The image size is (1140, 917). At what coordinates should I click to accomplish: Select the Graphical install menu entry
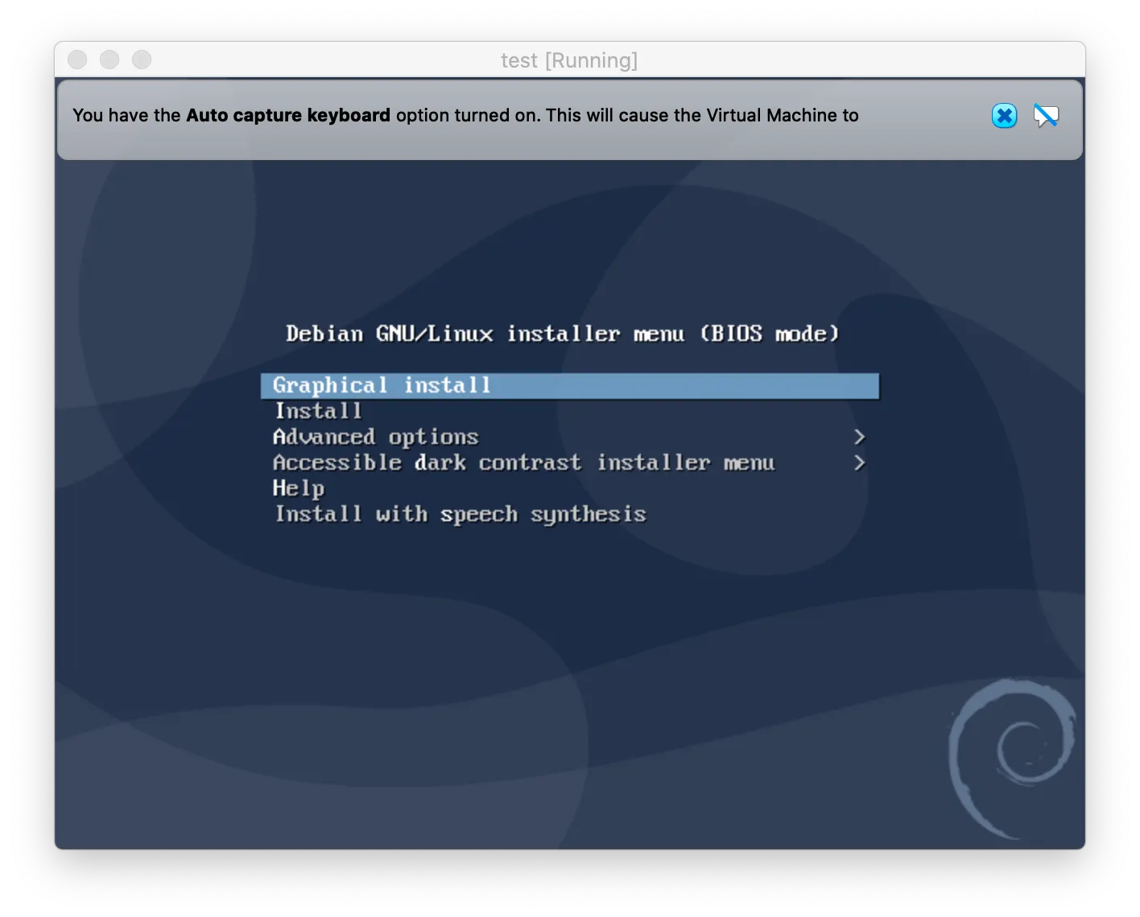570,385
